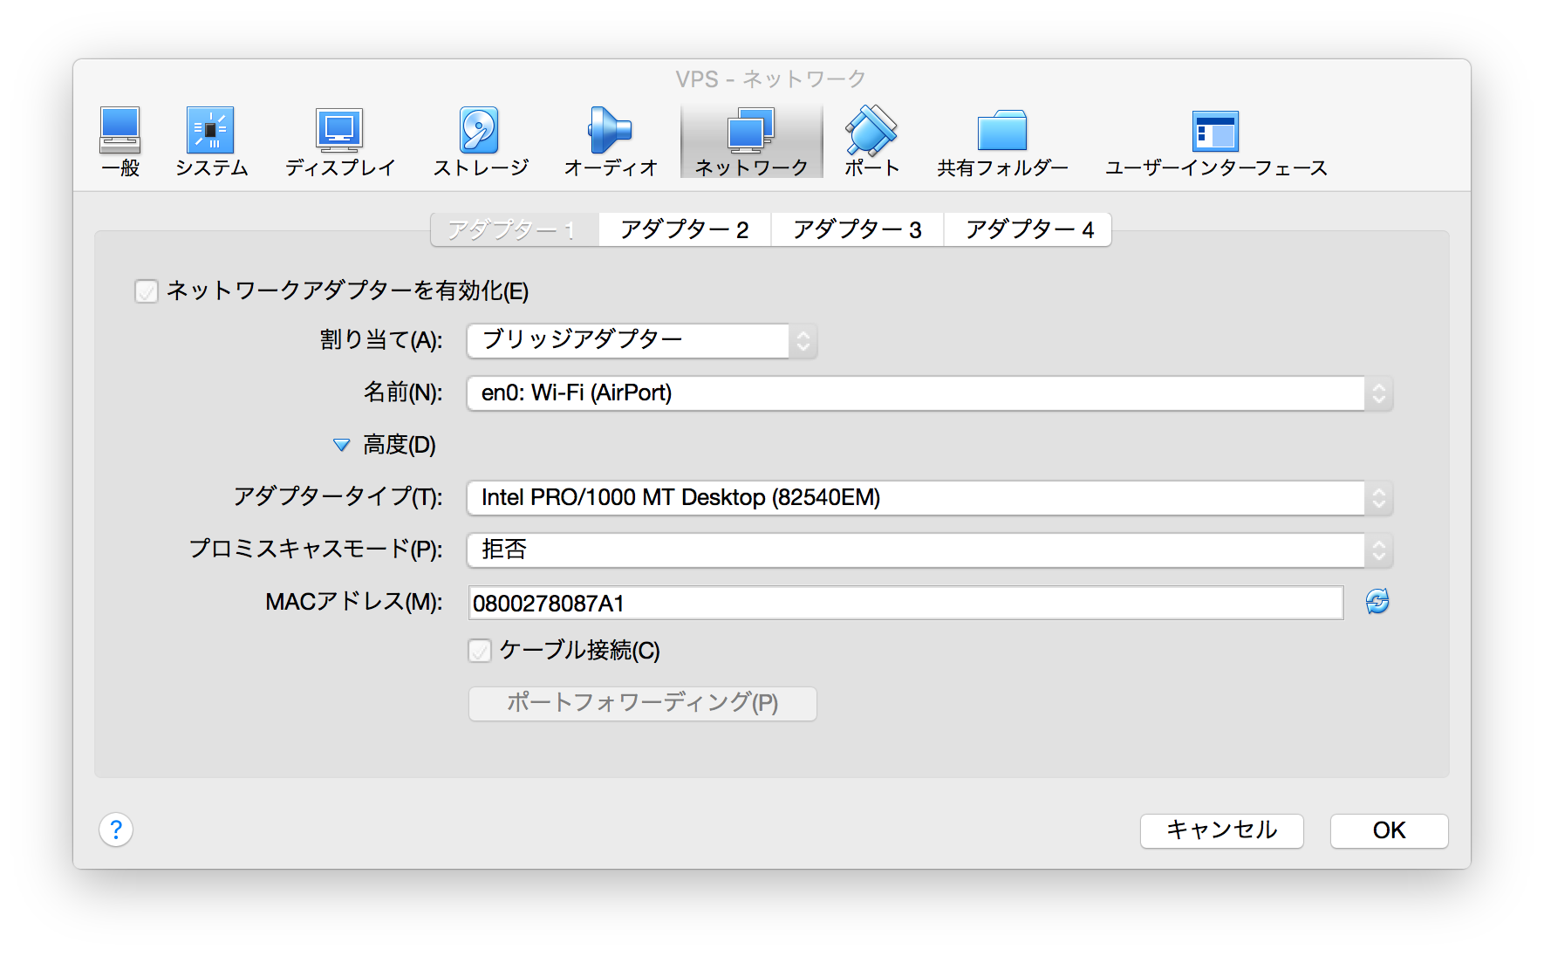Switch to the アダプター 2 tab
1544x956 pixels.
[684, 230]
